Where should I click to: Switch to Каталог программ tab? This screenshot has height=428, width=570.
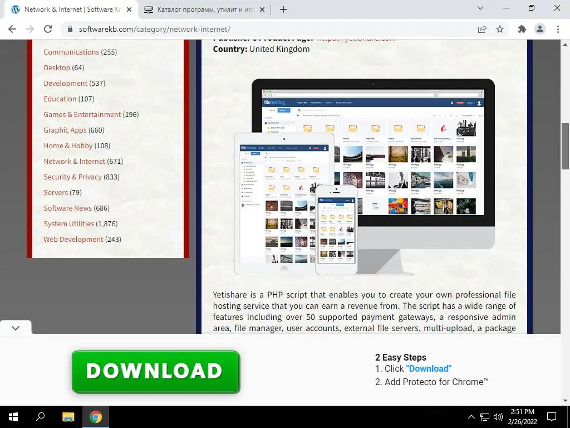(205, 10)
